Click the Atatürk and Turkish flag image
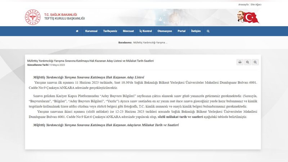Screen dimensions: 288x162 (x=248, y=17)
